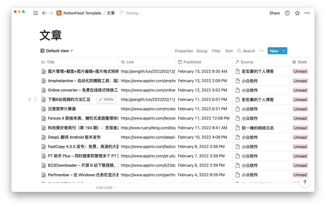
Task: Navigate back using the left arrow icon
Action: point(44,13)
